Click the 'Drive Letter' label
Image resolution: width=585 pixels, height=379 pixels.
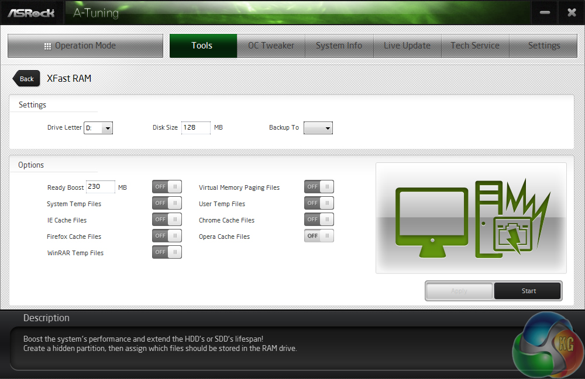(64, 128)
